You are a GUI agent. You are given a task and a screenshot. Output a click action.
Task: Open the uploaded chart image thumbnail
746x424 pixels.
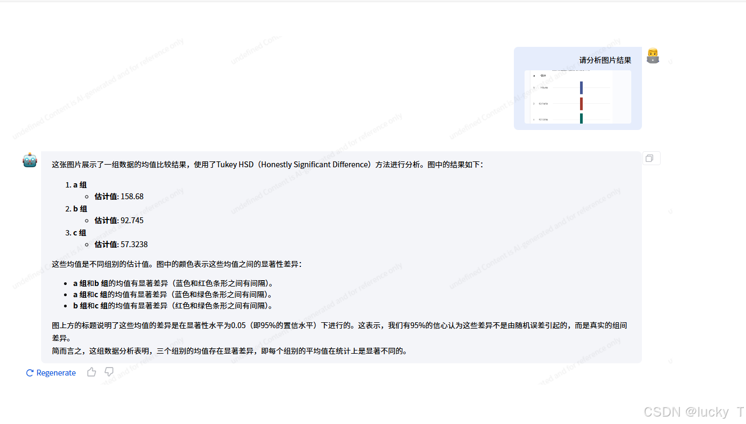coord(577,96)
